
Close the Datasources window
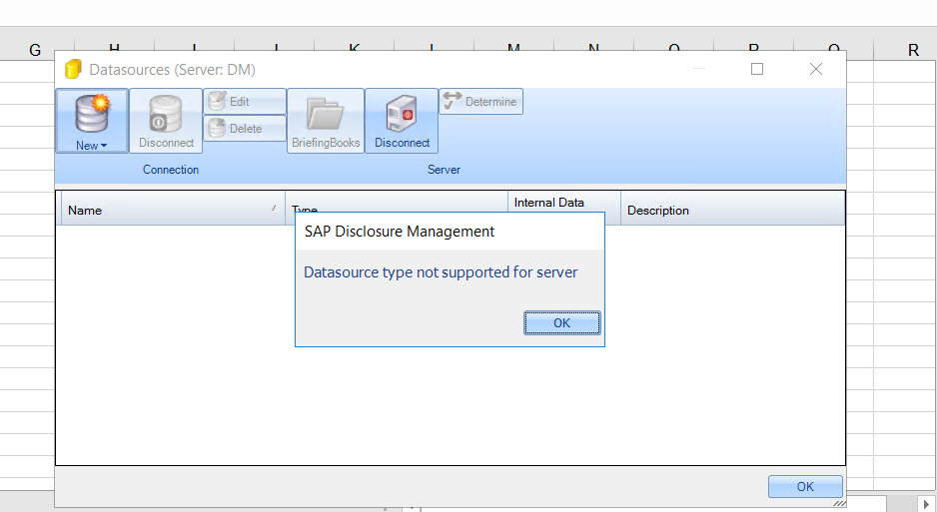click(x=816, y=69)
